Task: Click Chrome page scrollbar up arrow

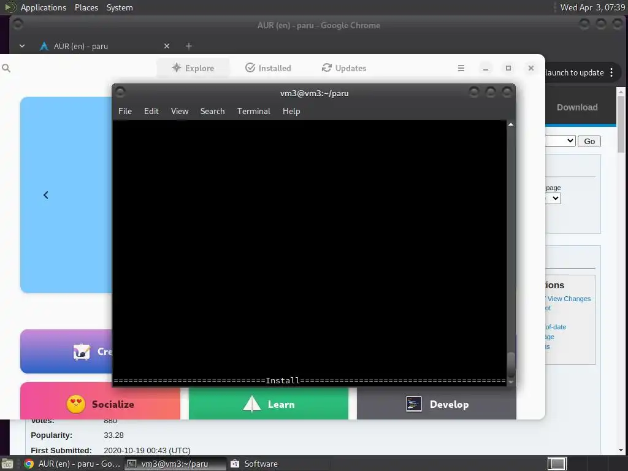Action: (621, 92)
